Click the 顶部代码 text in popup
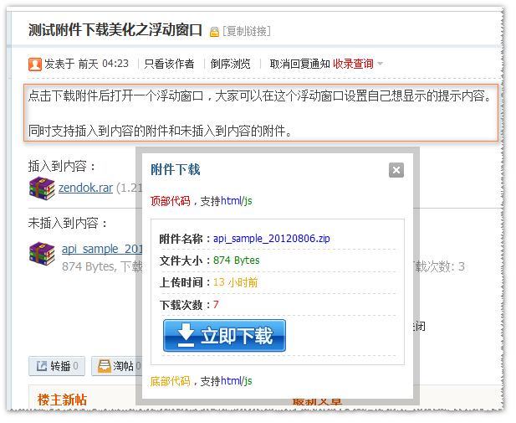Image resolution: width=516 pixels, height=423 pixels. [170, 201]
